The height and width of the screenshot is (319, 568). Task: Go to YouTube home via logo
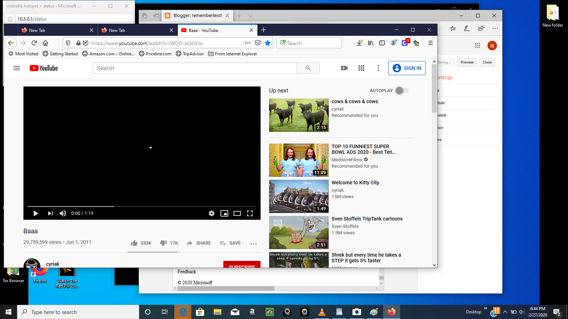point(44,68)
